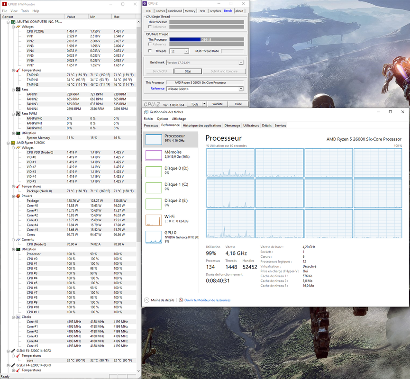
Task: Stop the running CPU-Z benchmark
Action: 188,71
